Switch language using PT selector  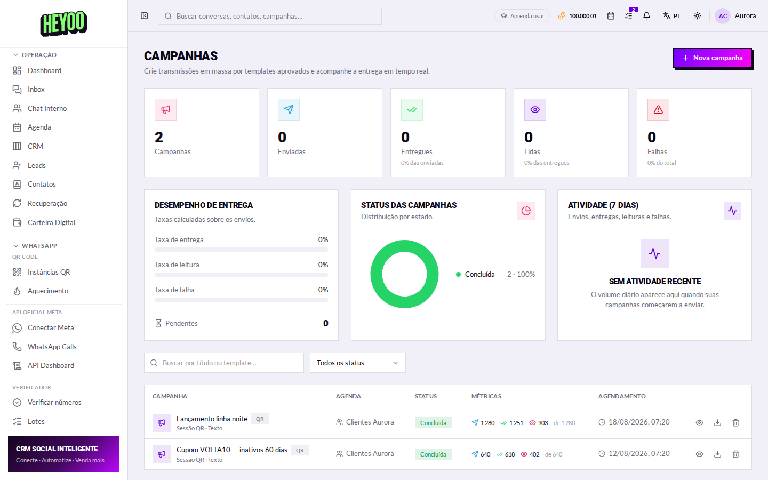(x=672, y=16)
